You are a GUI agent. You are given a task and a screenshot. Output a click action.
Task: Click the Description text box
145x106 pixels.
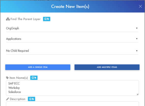tap(72, 104)
